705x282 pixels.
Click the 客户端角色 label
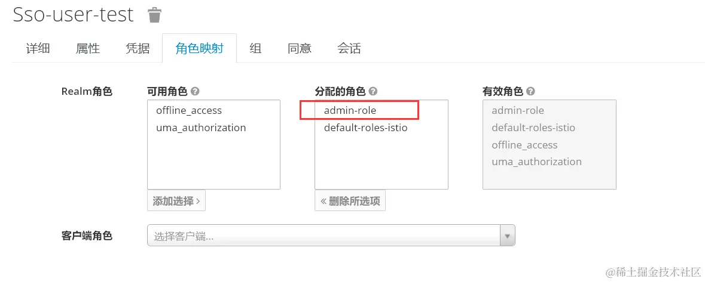86,235
